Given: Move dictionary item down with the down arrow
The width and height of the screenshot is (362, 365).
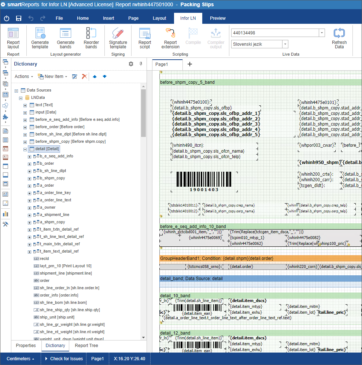Looking at the screenshot, I should coord(104,77).
